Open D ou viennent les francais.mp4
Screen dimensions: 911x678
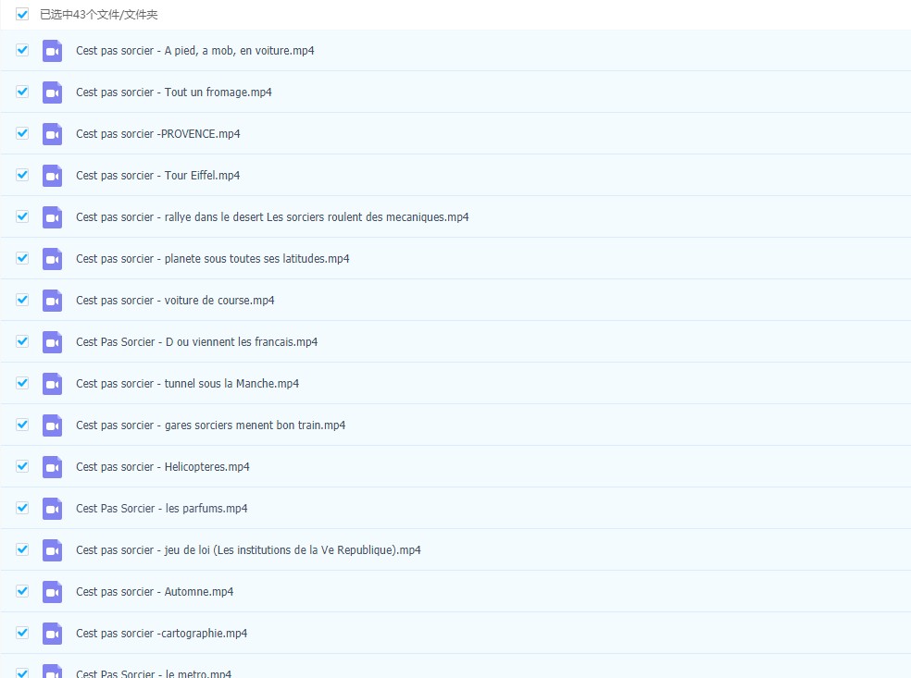pyautogui.click(x=196, y=342)
